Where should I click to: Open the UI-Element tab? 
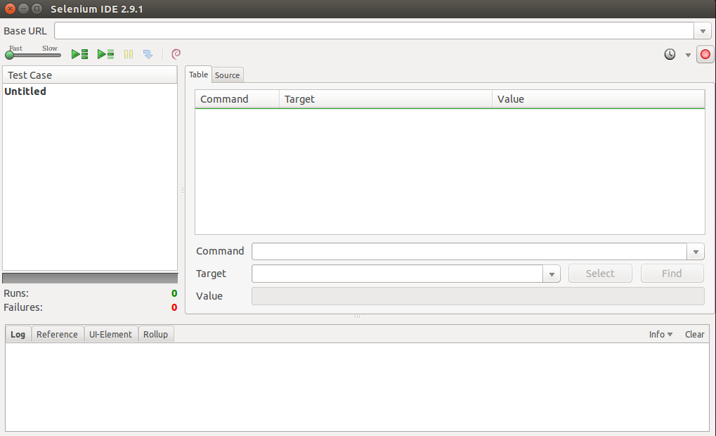pyautogui.click(x=110, y=335)
